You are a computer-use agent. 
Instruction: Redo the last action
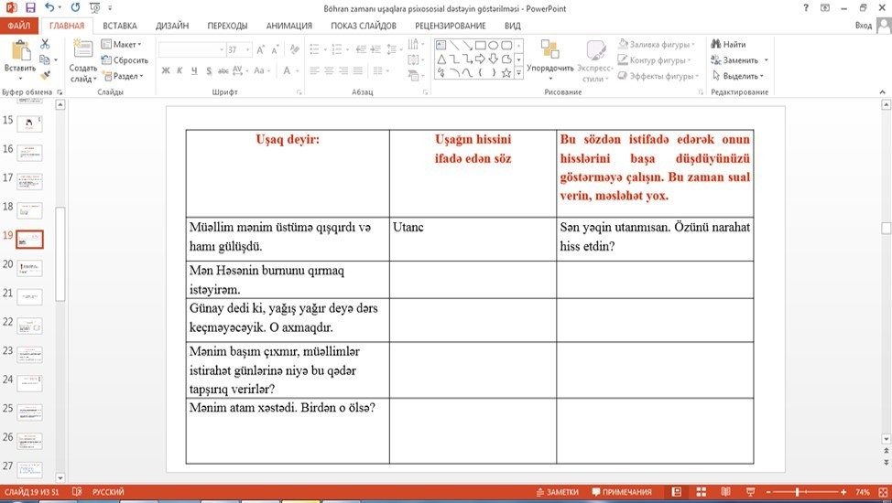(x=75, y=8)
